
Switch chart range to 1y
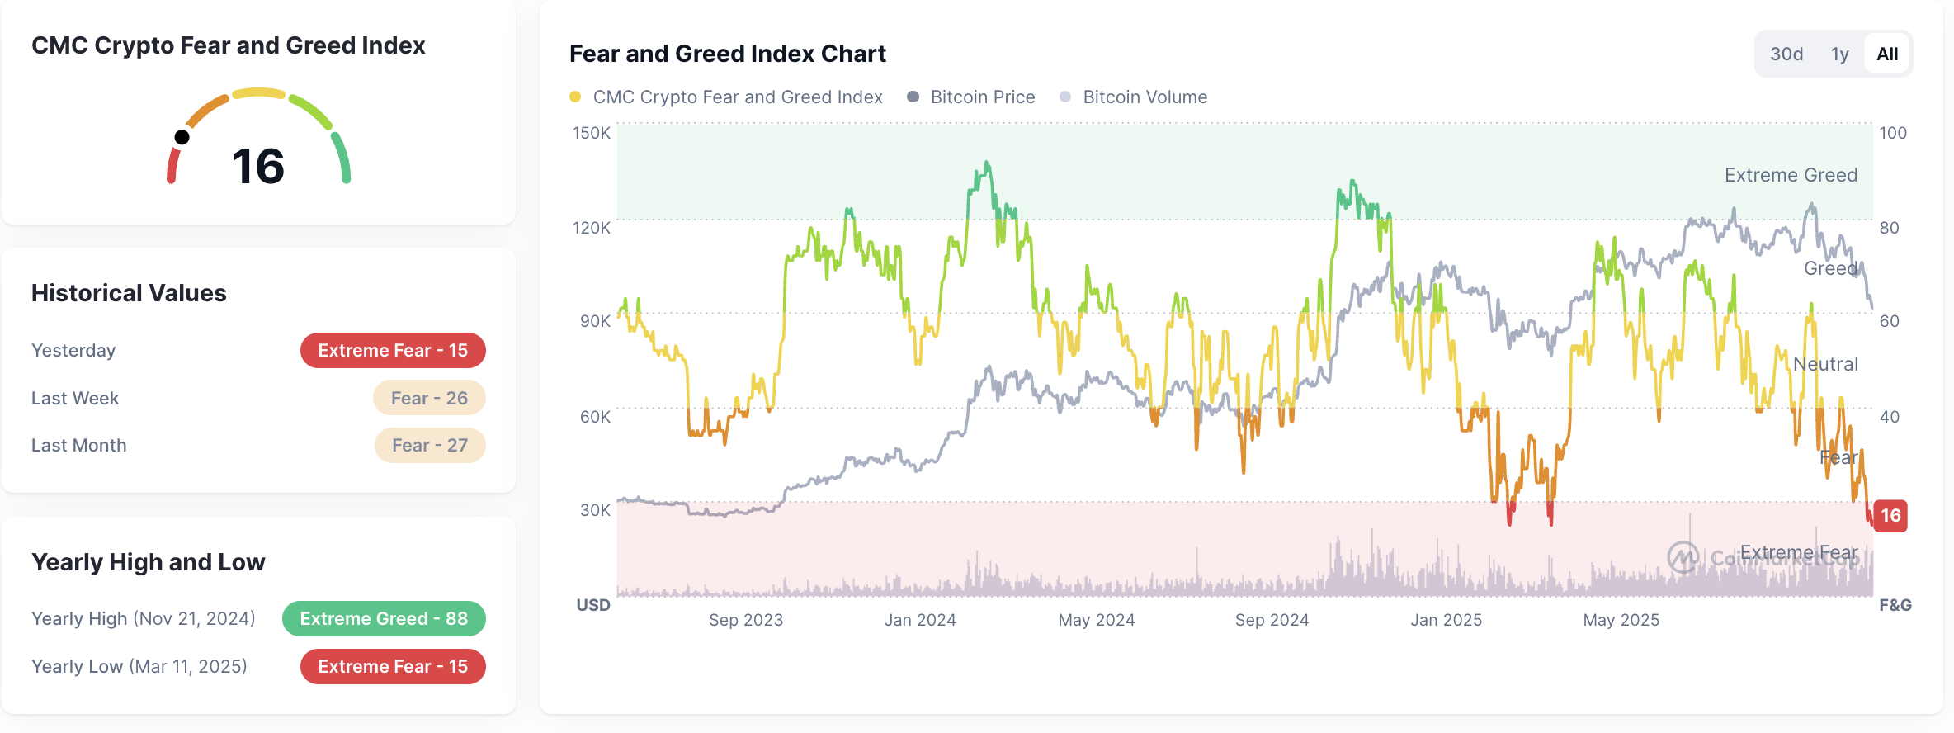1838,53
